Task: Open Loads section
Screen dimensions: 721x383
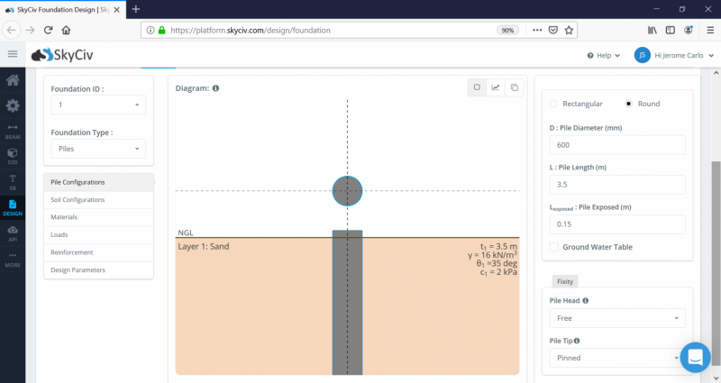Action: [98, 234]
